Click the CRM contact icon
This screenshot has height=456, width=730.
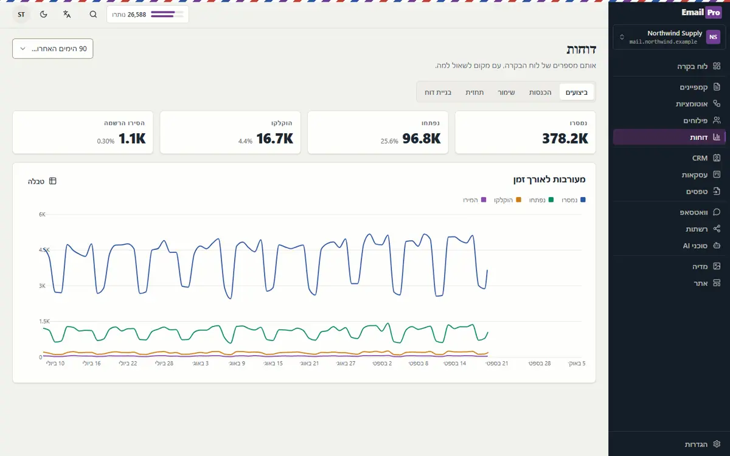pos(717,158)
